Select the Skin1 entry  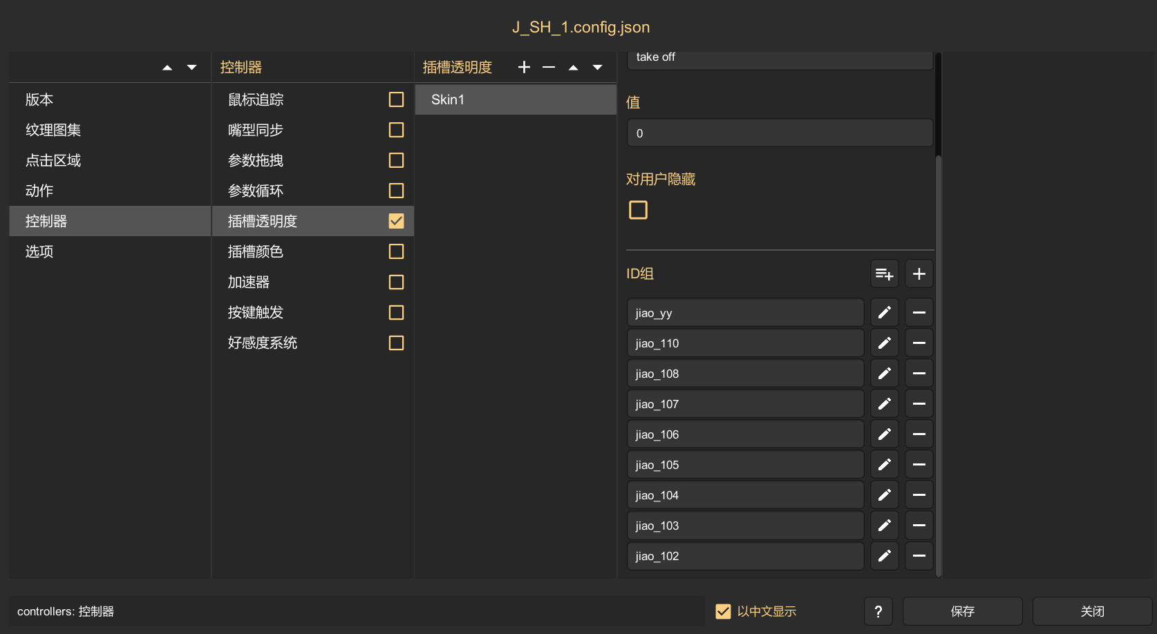pos(516,99)
